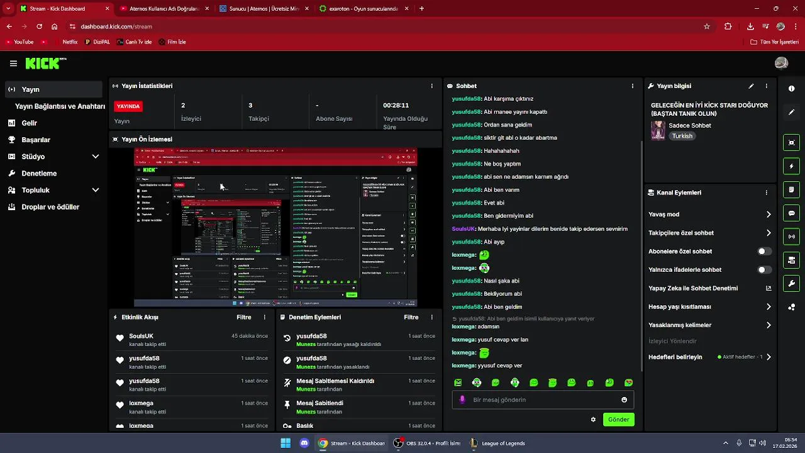Screen dimensions: 805x453
Task: Open Denetleme in the sidebar
Action: tap(54, 174)
